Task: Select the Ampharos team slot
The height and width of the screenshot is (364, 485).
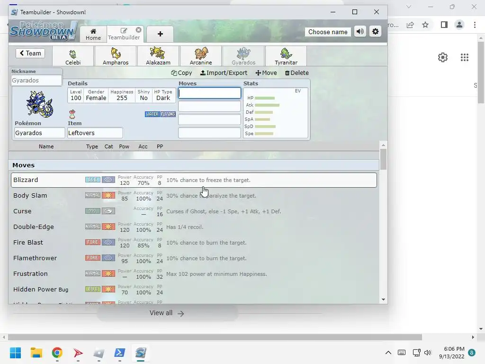Action: 116,56
